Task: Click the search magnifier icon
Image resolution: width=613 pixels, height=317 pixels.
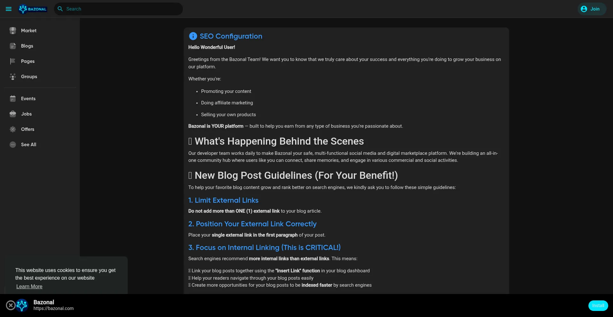Action: 60,9
